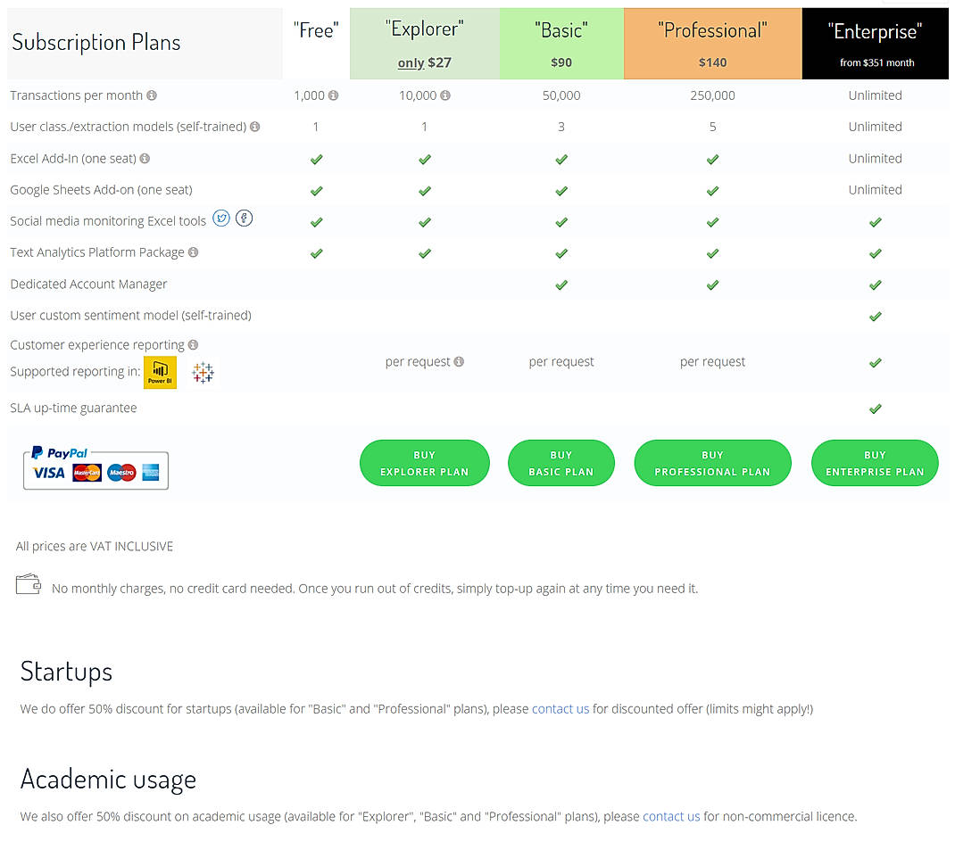Click the checkmark for Basic Dedicated Account Manager
The height and width of the screenshot is (850, 955).
pyautogui.click(x=561, y=285)
